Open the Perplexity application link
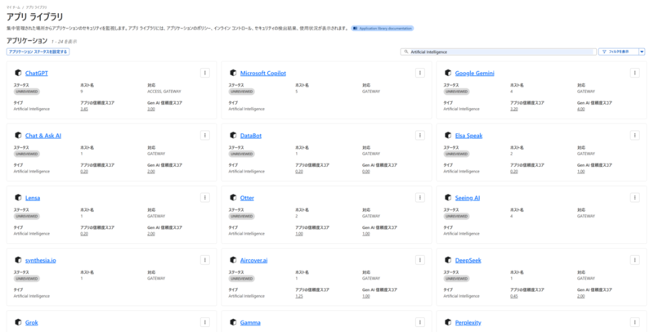 (468, 322)
